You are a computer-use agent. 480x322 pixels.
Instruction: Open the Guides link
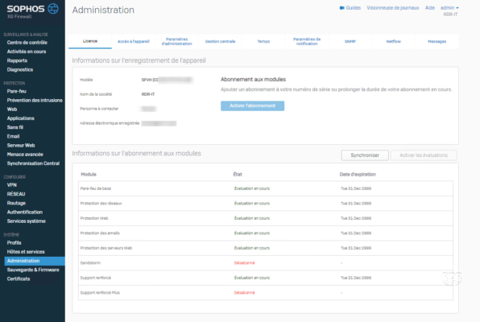353,8
